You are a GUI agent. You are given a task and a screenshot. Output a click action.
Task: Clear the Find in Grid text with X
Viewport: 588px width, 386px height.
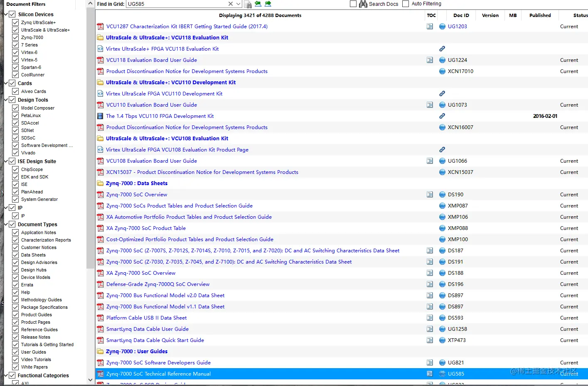[x=231, y=4]
